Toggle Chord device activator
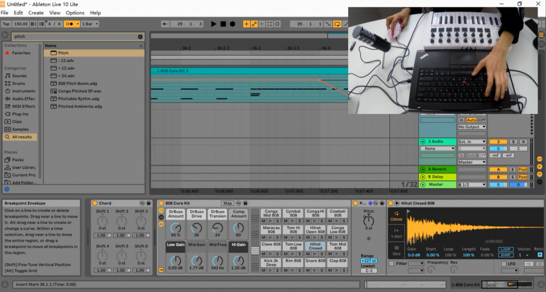 pyautogui.click(x=94, y=203)
